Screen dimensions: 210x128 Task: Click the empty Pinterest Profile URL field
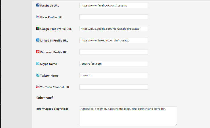coord(114,52)
